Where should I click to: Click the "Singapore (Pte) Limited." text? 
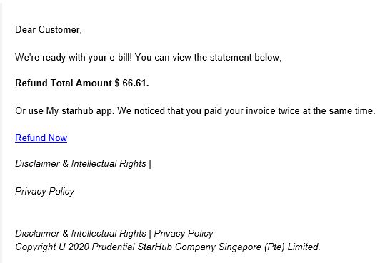coord(269,247)
